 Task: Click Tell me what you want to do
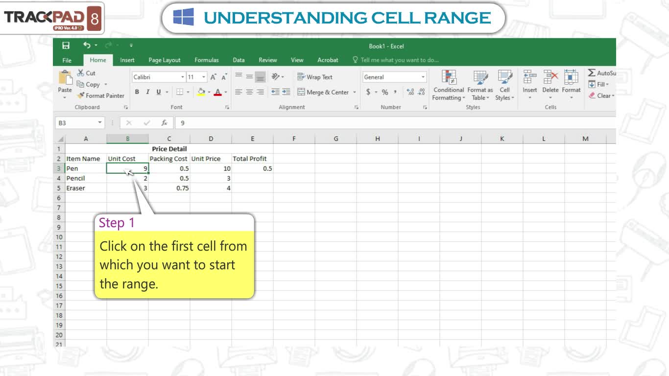[x=396, y=60]
